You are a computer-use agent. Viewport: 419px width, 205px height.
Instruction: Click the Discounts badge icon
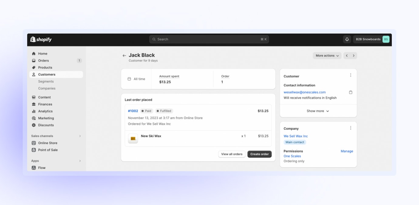(34, 125)
